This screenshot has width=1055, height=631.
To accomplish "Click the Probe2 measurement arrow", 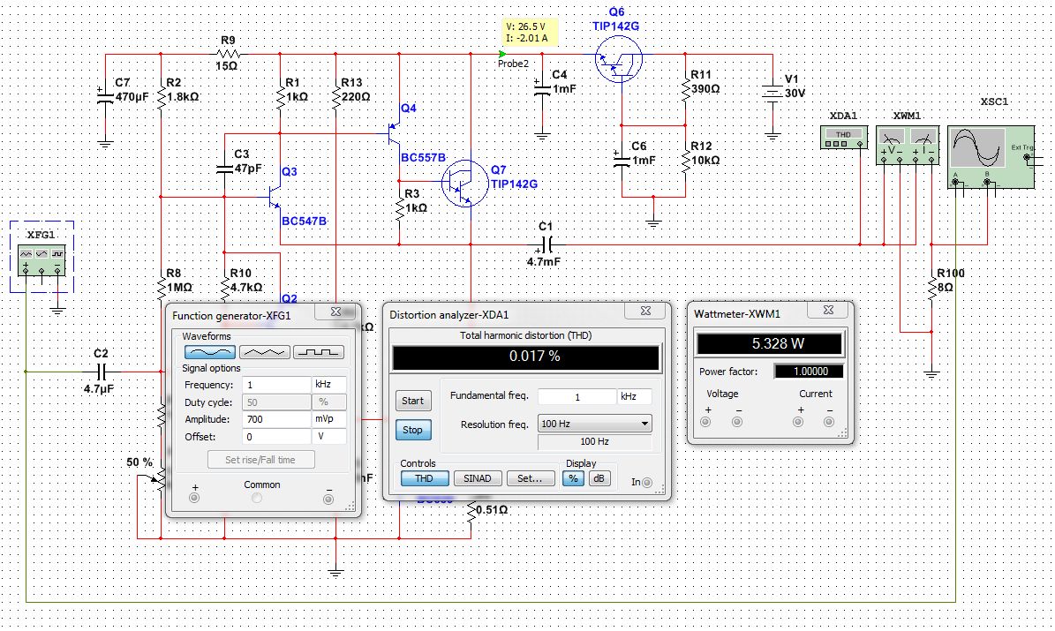I will [x=502, y=54].
